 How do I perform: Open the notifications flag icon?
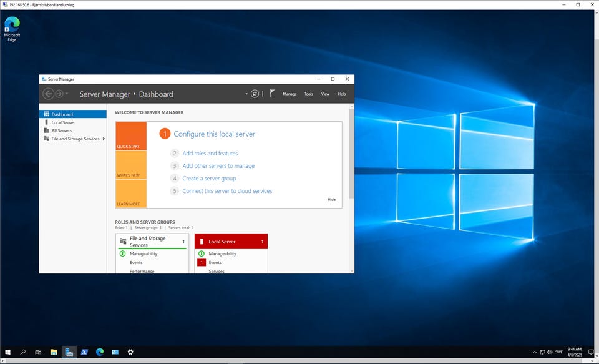point(271,94)
